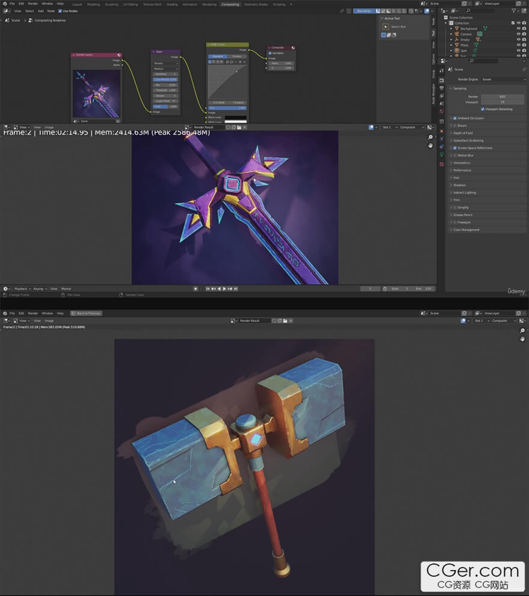Uncheck Screen Space Reflections
Viewport: 529px width, 596px height.
tap(455, 148)
